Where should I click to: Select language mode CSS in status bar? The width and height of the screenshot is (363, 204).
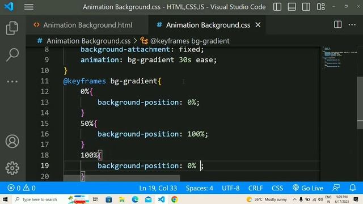[x=277, y=188]
